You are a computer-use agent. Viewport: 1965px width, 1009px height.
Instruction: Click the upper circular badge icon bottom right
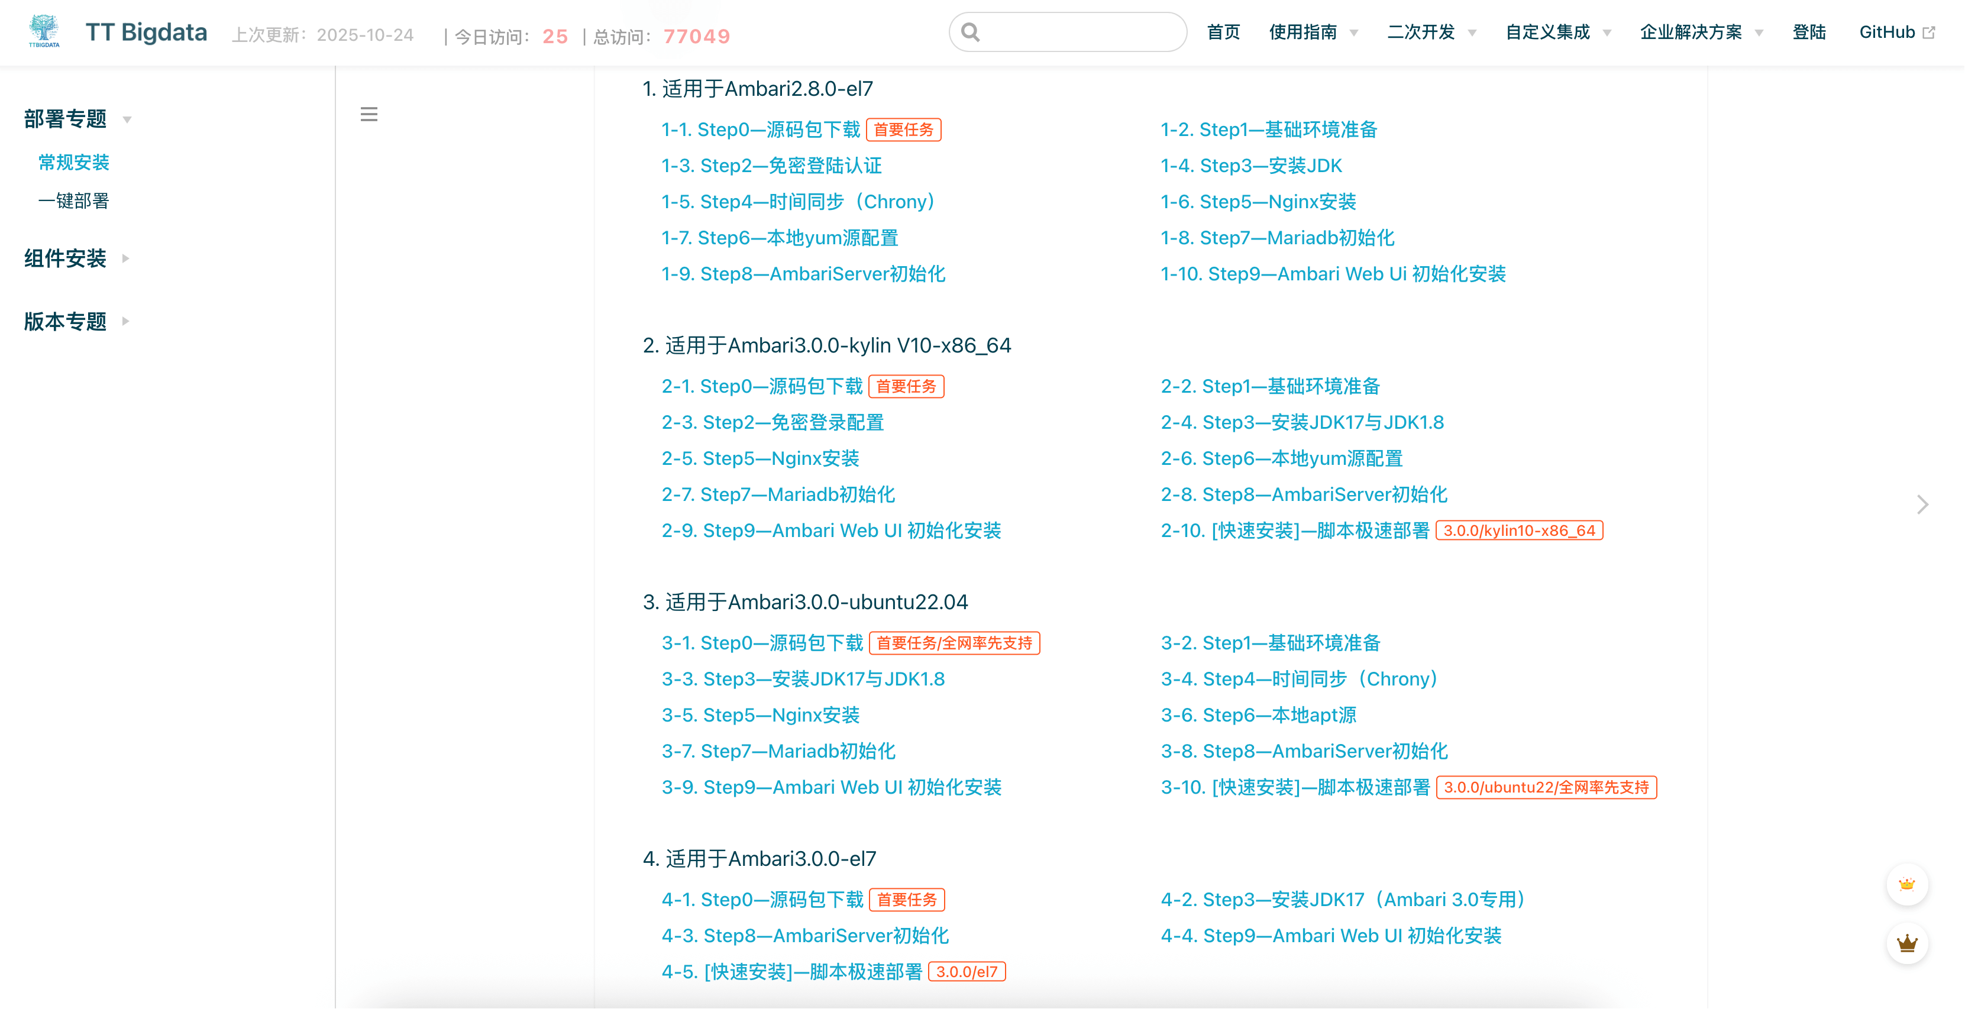1907,885
